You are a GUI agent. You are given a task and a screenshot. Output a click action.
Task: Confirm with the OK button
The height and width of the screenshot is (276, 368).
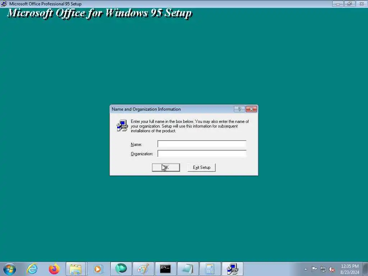(x=166, y=167)
